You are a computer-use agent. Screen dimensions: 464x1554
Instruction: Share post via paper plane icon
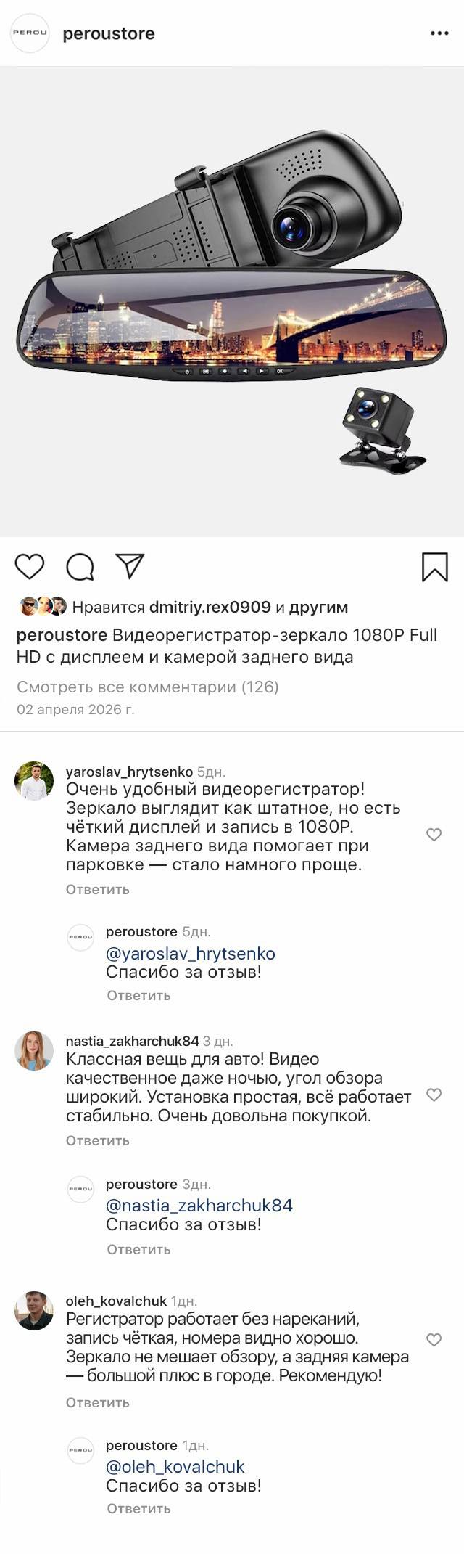(x=130, y=566)
